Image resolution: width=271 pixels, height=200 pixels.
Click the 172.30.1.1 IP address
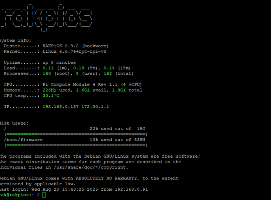point(95,107)
